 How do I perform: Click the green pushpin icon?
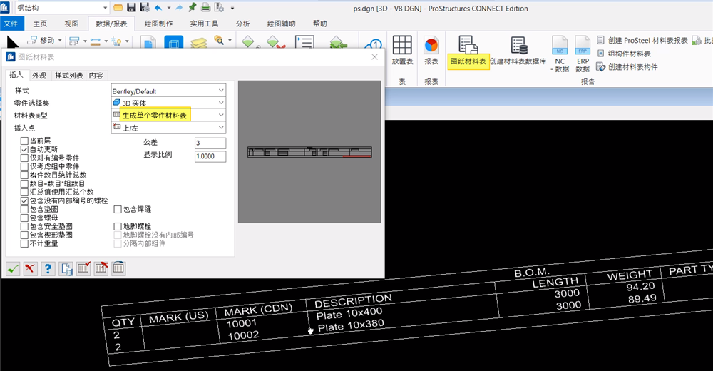point(192,7)
